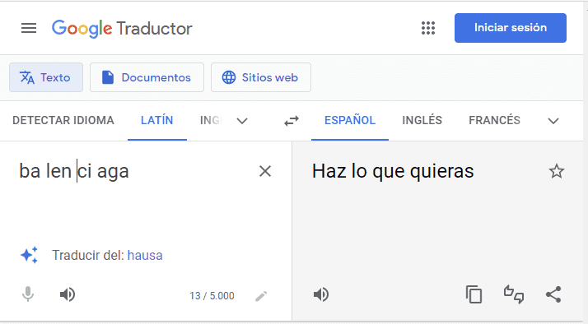Expand more target languages
The width and height of the screenshot is (588, 324).
[553, 121]
